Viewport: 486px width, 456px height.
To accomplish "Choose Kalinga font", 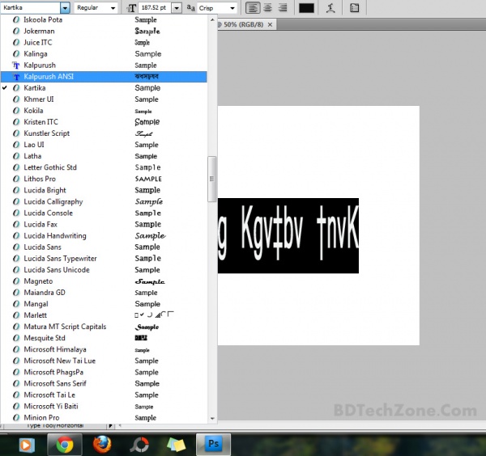I will click(104, 54).
